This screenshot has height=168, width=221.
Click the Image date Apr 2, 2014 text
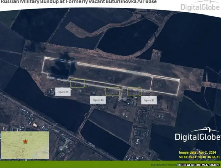pos(196,152)
